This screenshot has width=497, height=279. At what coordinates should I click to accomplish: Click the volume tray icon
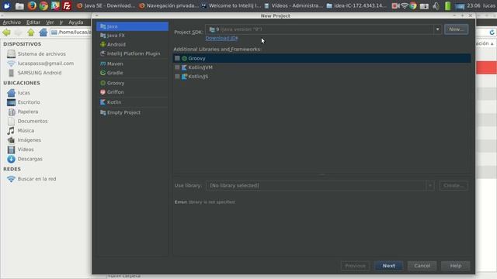[436, 5]
